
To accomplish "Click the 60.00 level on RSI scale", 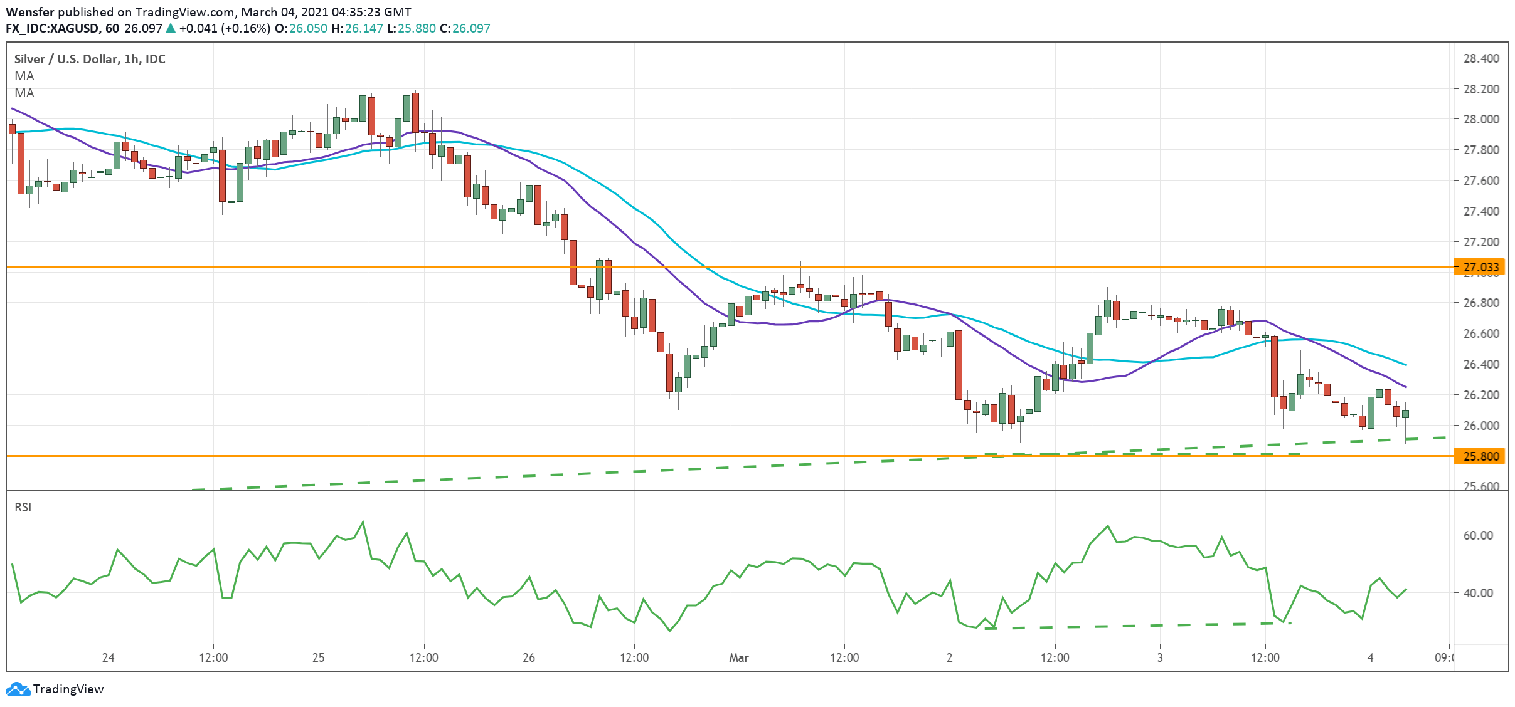I will click(x=1477, y=535).
